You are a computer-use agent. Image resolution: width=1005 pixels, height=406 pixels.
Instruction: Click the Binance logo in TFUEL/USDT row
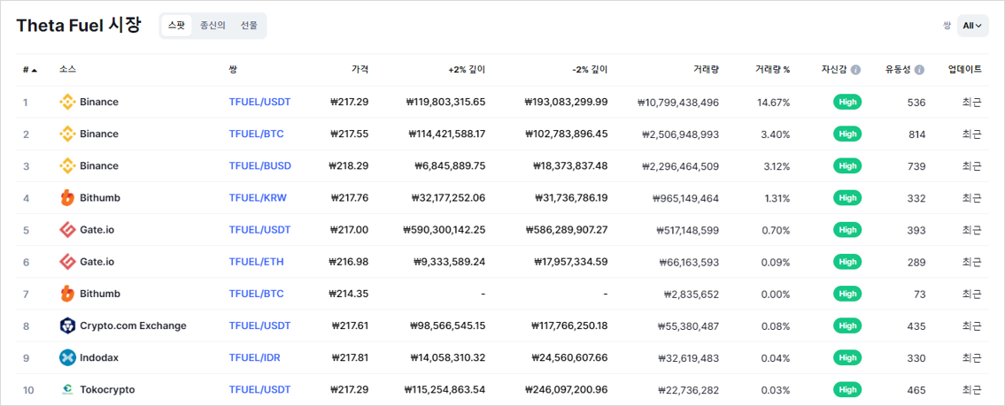click(67, 102)
